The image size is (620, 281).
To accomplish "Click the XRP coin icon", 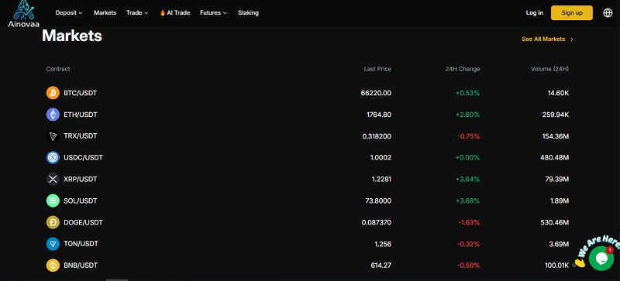I will (53, 179).
